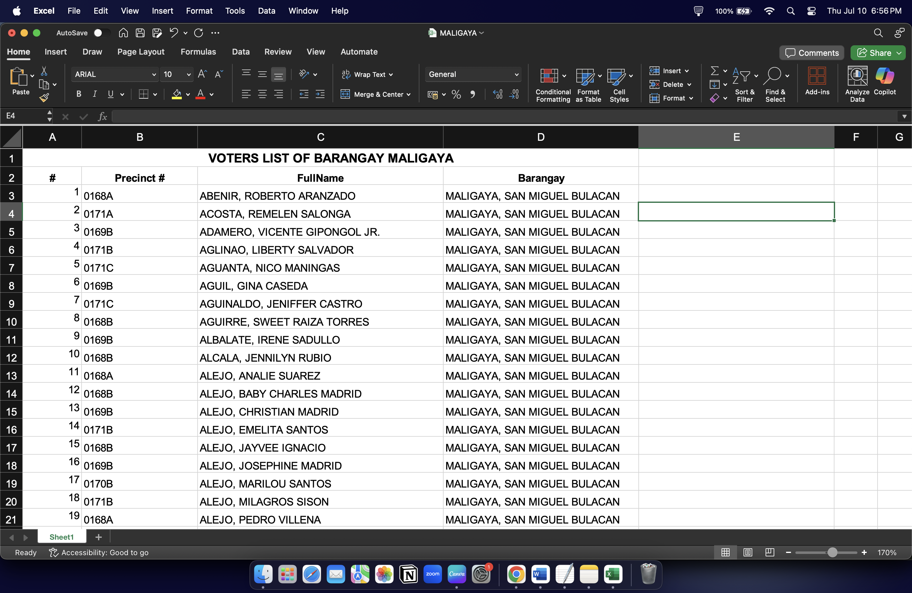The width and height of the screenshot is (912, 593).
Task: Increase font size with large A icon
Action: (x=202, y=74)
